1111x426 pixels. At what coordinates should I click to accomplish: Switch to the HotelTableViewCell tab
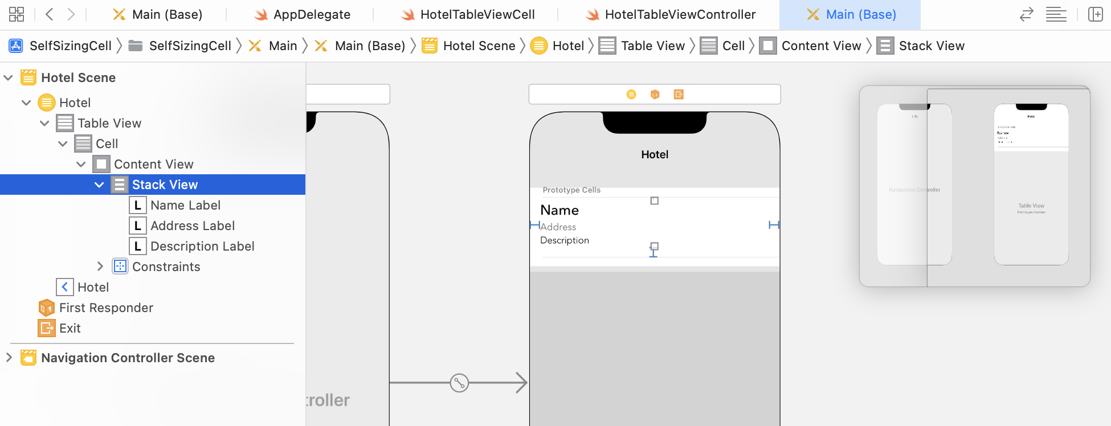tap(467, 14)
